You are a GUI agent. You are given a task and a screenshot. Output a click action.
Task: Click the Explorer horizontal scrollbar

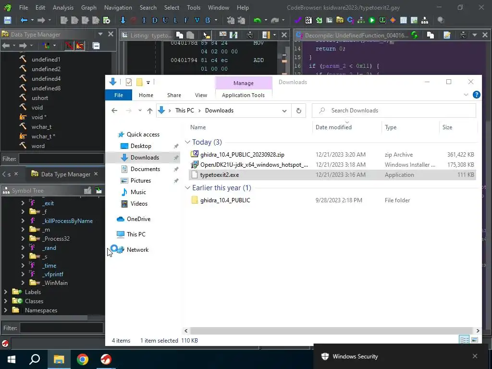[332, 331]
